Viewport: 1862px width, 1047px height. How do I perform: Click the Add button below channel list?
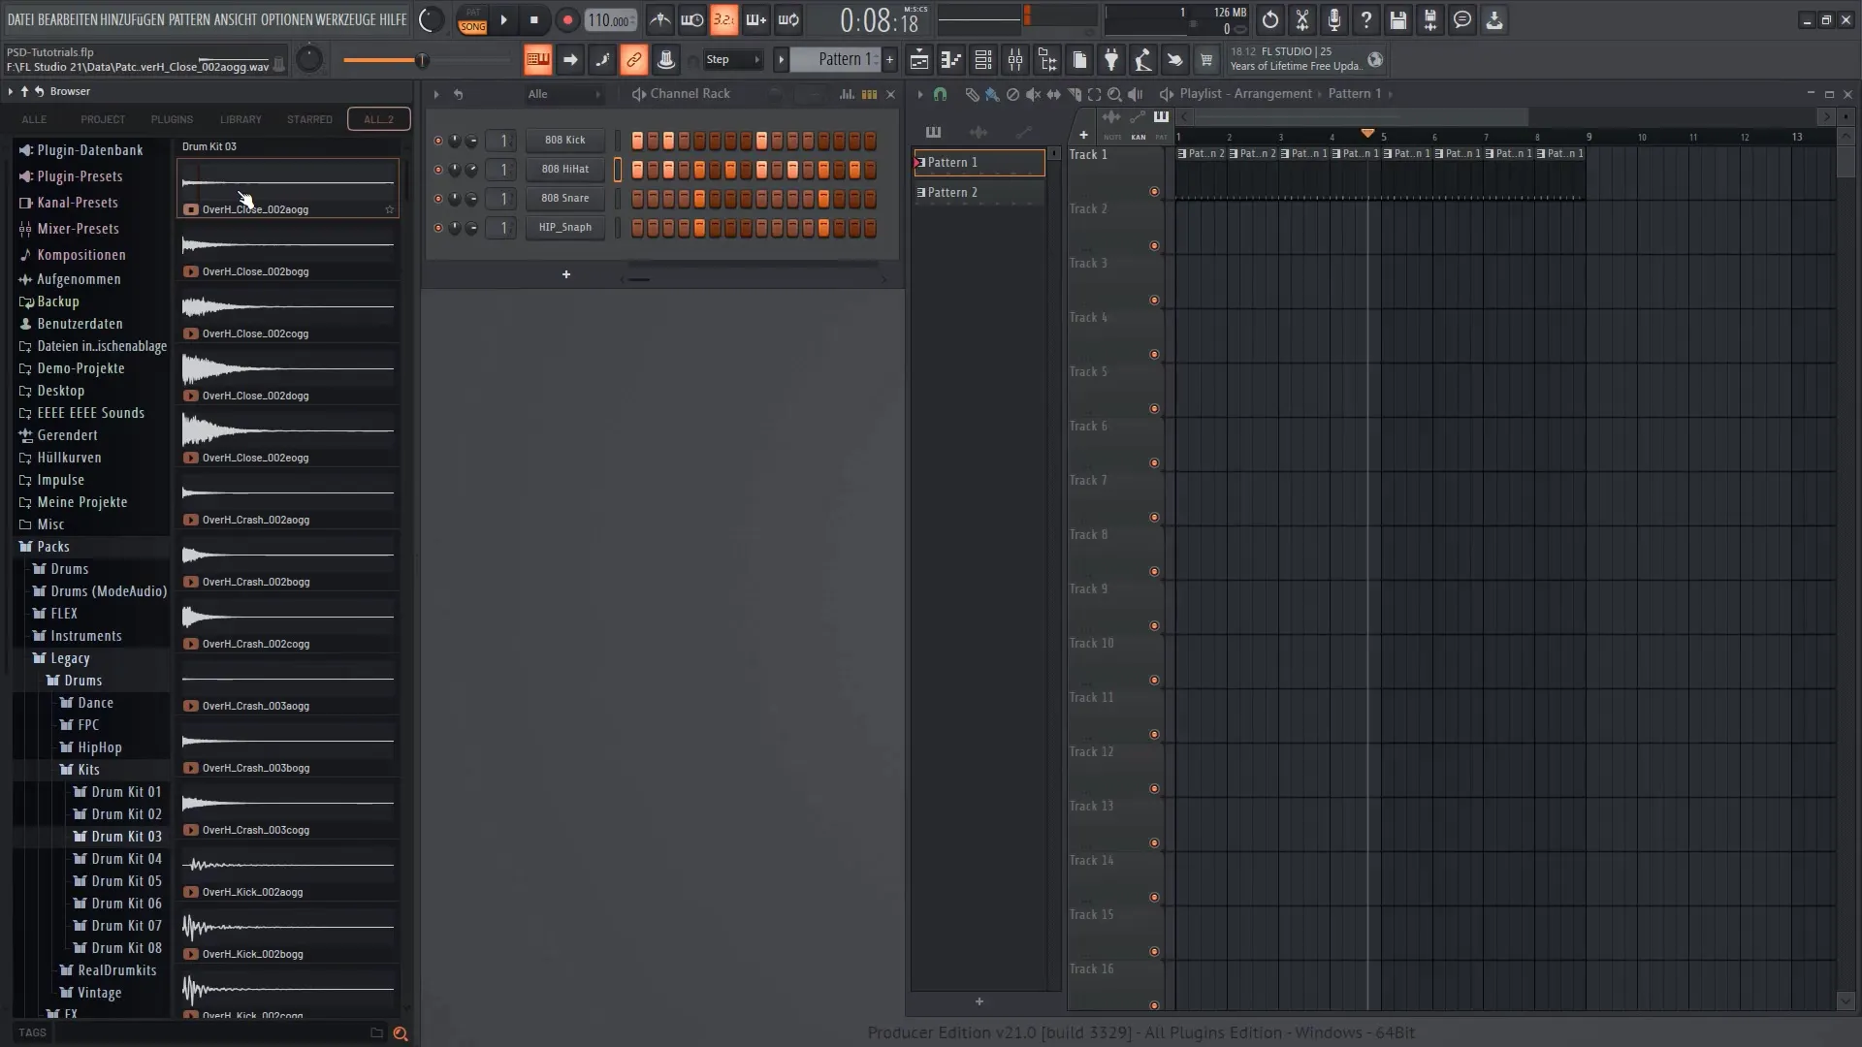[x=565, y=273]
